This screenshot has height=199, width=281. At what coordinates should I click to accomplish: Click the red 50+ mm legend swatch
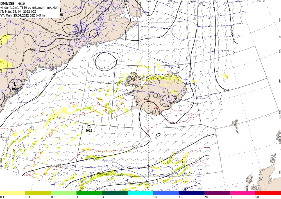pyautogui.click(x=268, y=193)
